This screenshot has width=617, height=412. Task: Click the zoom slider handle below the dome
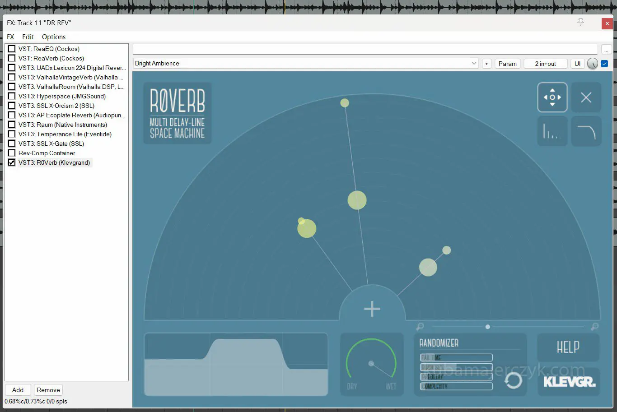pos(487,327)
